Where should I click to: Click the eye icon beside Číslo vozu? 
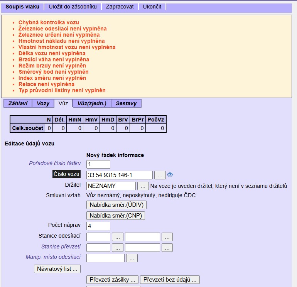coord(170,175)
